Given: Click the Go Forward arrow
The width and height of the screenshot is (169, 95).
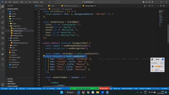Looking at the screenshot, I should (53, 2).
